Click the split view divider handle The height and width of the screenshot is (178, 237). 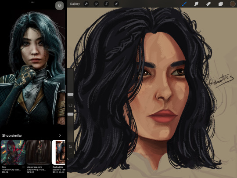(x=66, y=89)
